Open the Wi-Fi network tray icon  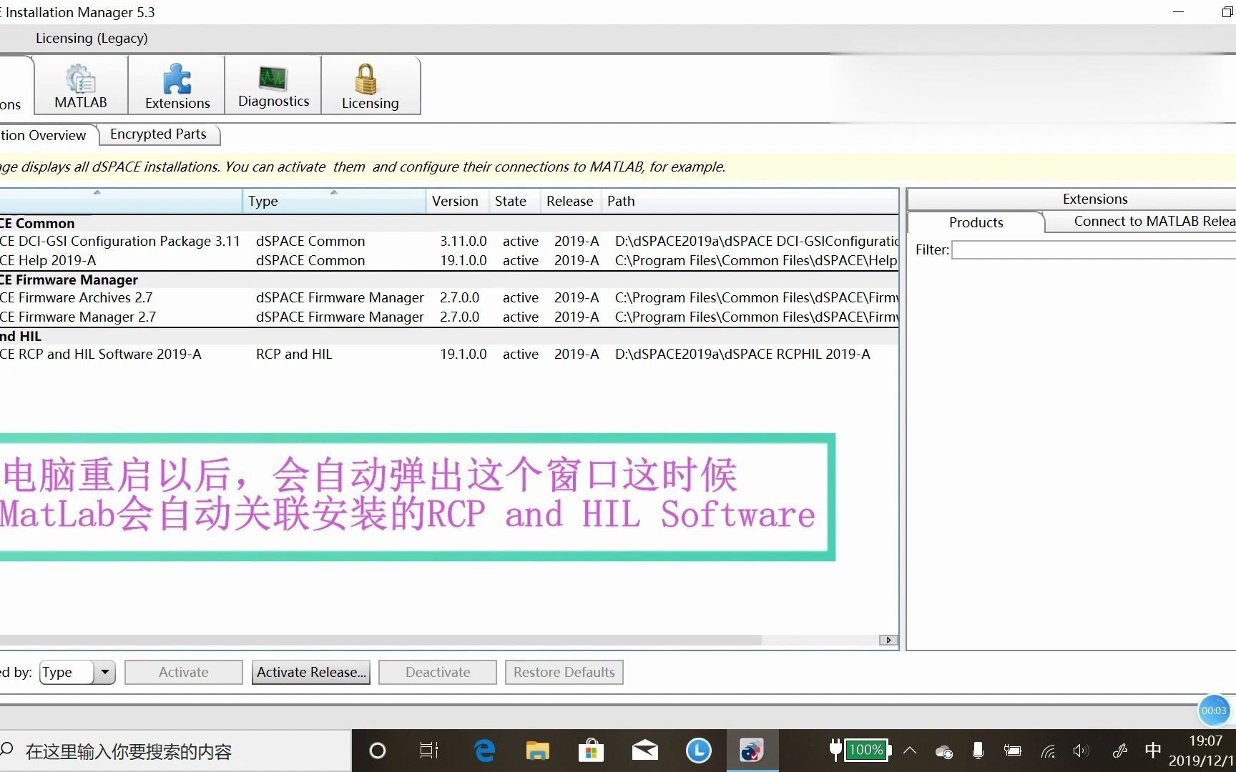point(1048,751)
